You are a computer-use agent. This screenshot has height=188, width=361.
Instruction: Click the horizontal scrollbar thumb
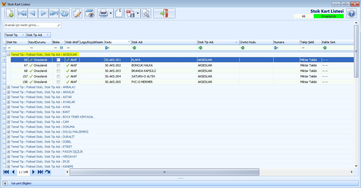coord(164,172)
